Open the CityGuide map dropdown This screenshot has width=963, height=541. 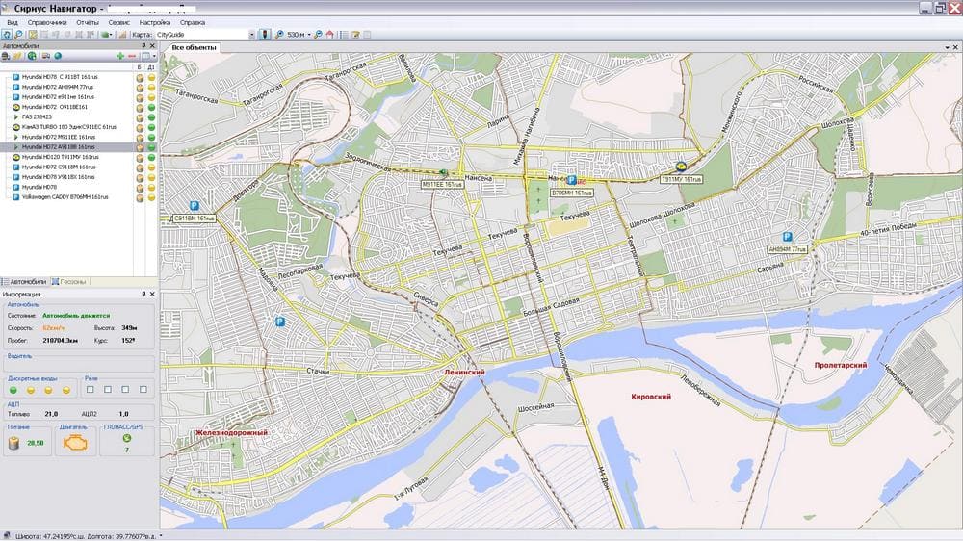(250, 34)
